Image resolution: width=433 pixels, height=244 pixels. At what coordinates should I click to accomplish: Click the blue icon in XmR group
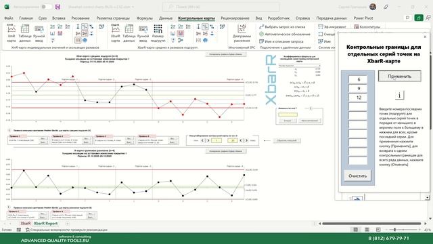[x=85, y=41]
